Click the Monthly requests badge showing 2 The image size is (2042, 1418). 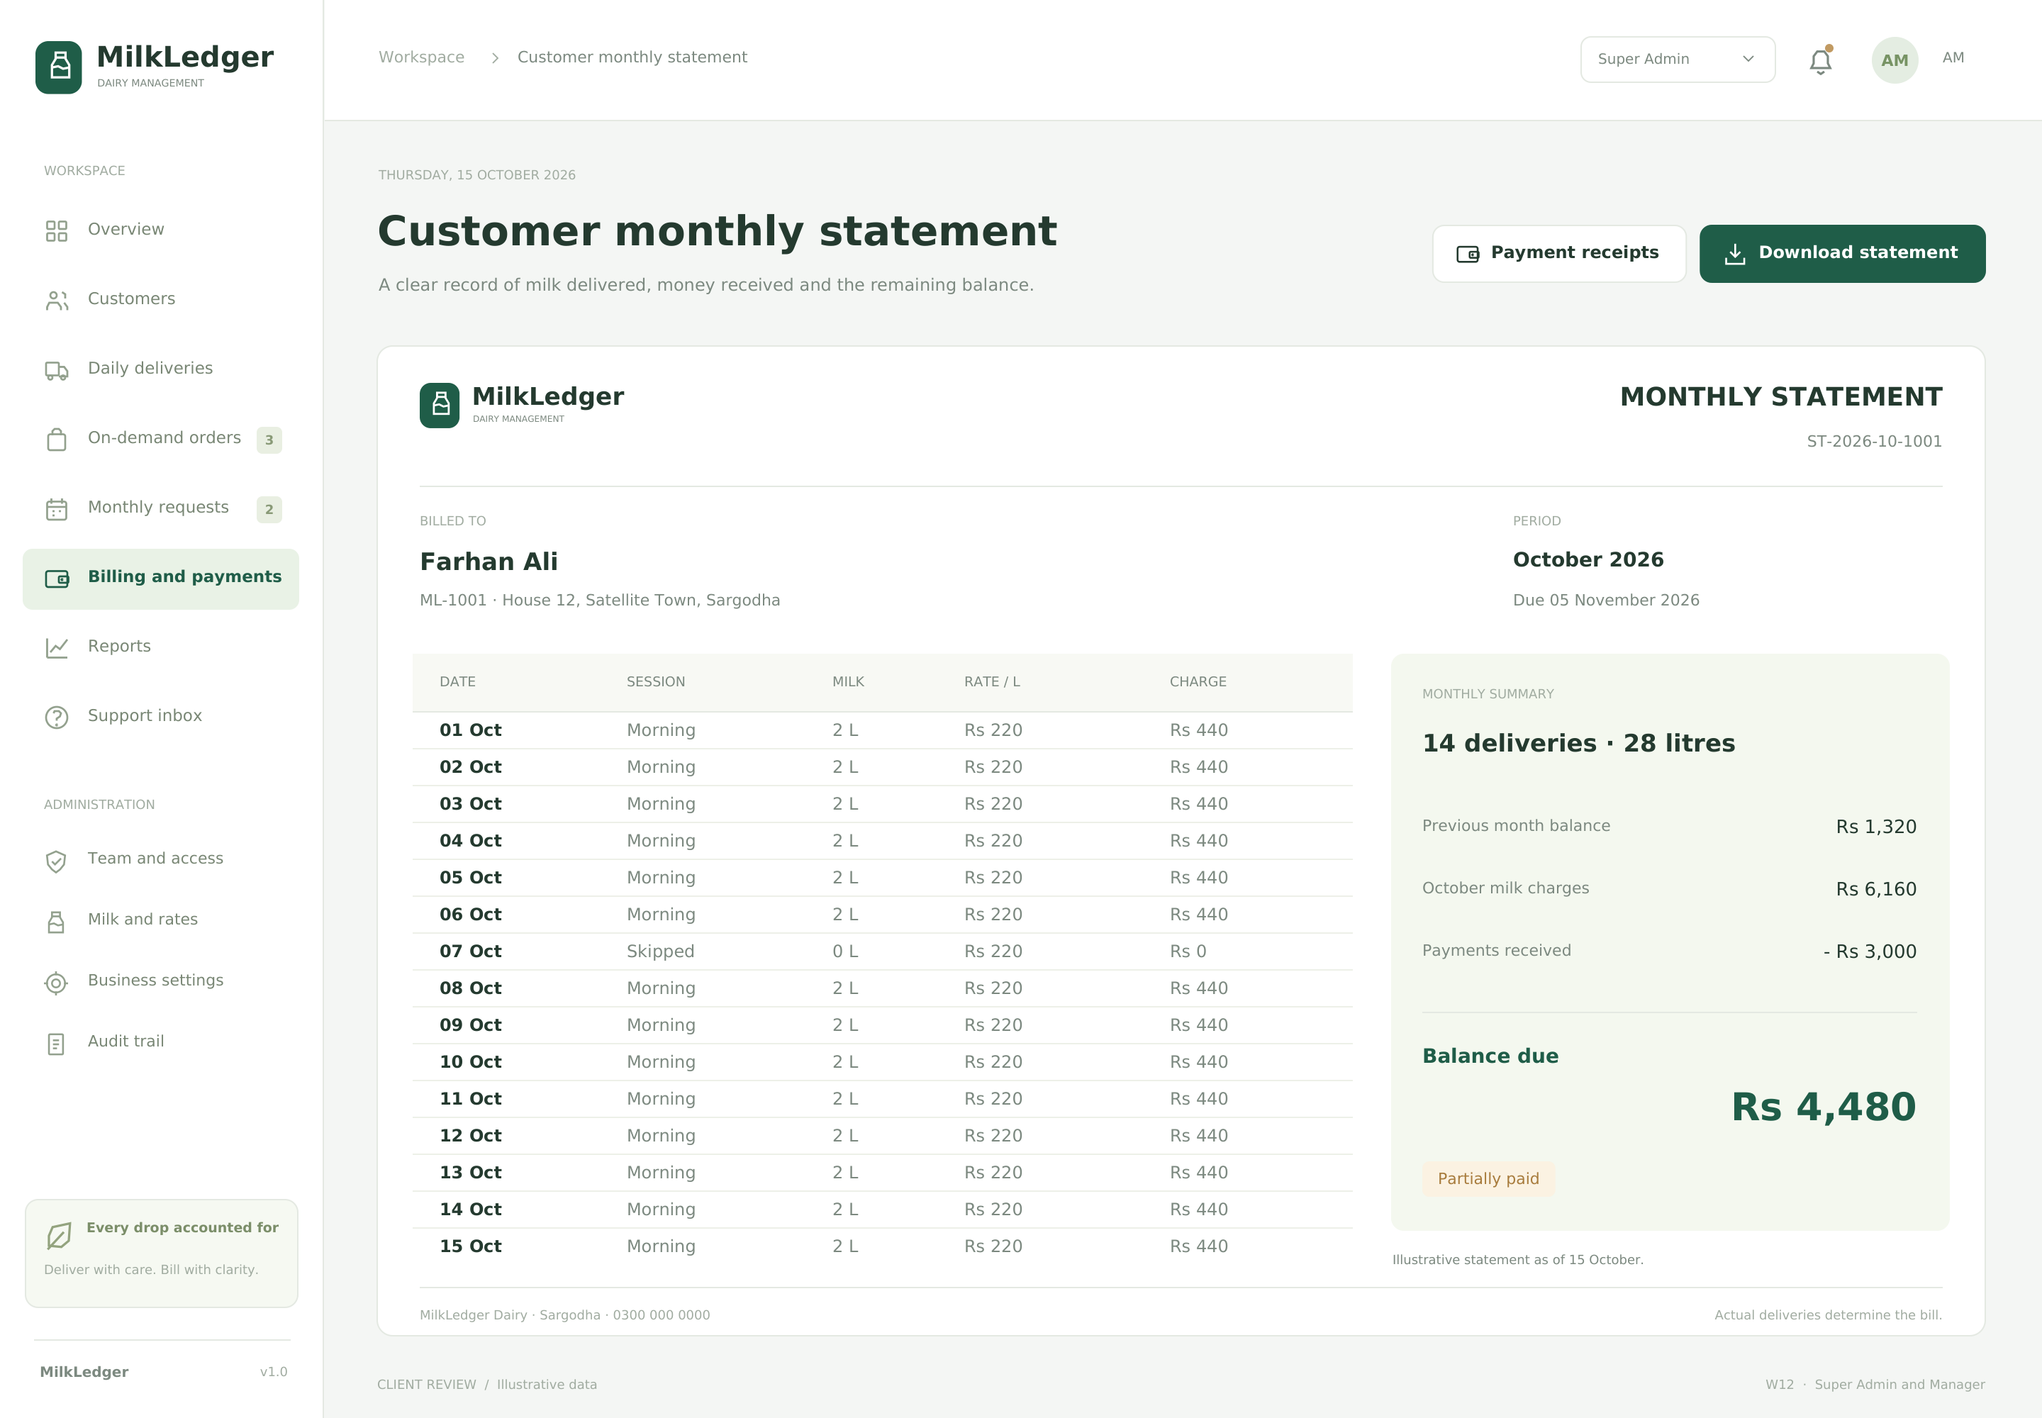click(x=269, y=509)
